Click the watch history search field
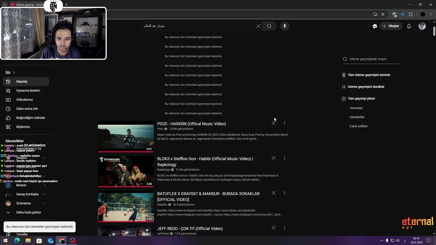The width and height of the screenshot is (436, 245). (371, 59)
